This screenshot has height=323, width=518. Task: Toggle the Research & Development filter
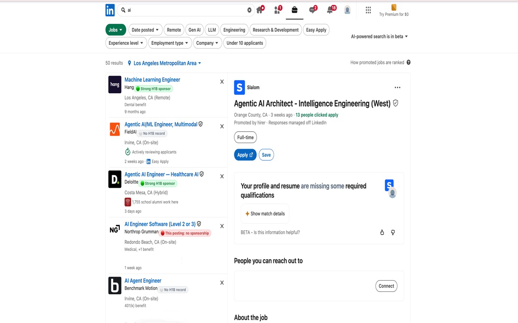tap(276, 30)
